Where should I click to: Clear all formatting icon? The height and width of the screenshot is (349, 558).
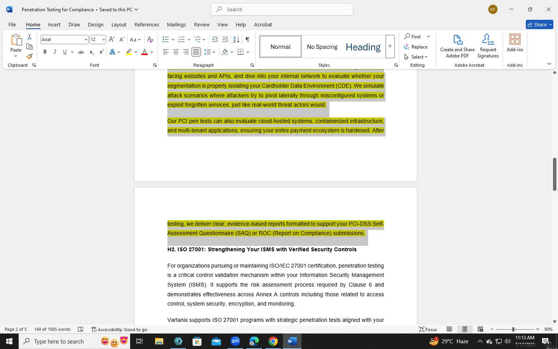click(x=150, y=40)
